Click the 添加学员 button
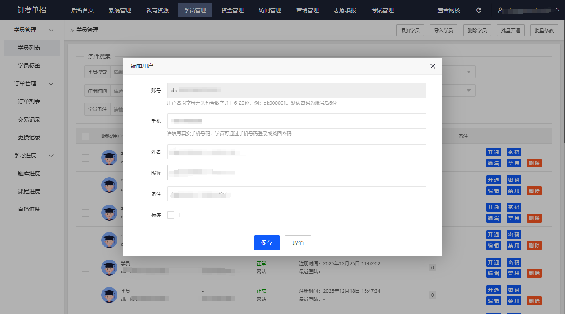 pos(410,30)
